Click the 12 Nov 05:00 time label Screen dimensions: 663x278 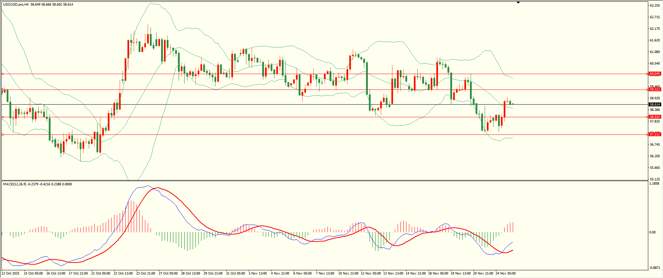tap(371, 273)
